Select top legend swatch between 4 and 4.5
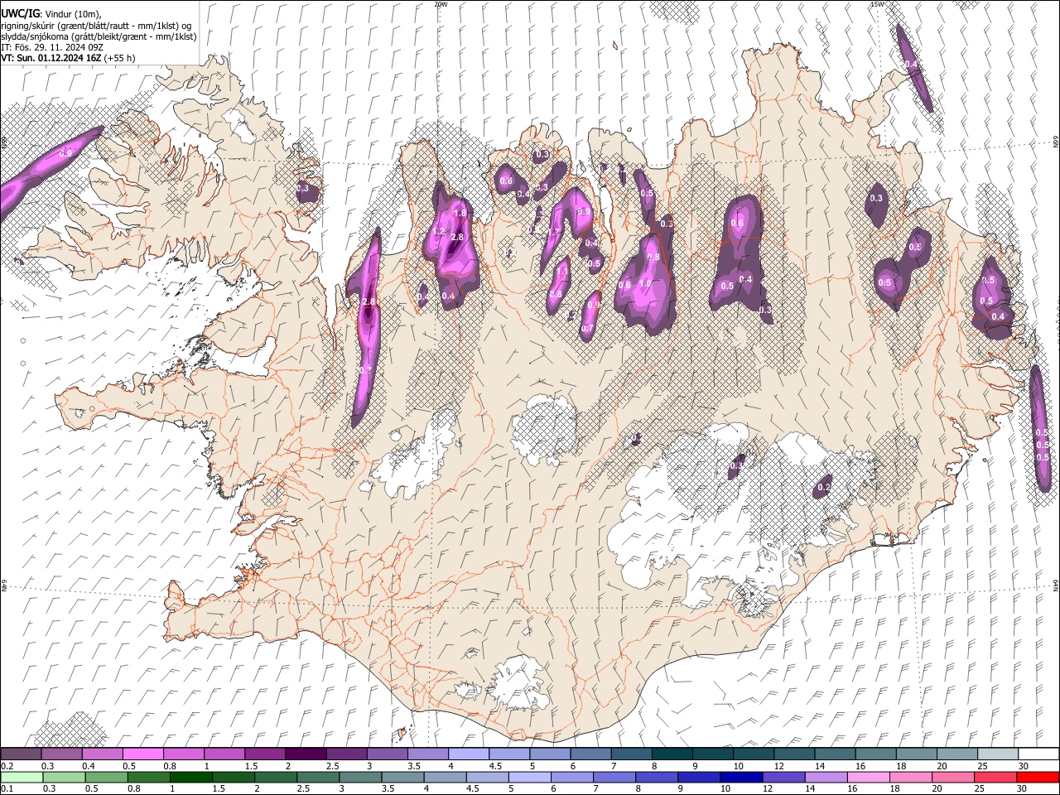This screenshot has width=1060, height=795. (468, 754)
